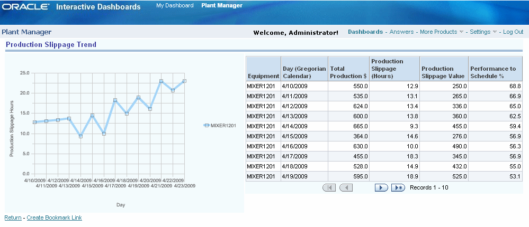Click the 4/14/2009 chart data point
The width and height of the screenshot is (529, 227).
click(80, 136)
